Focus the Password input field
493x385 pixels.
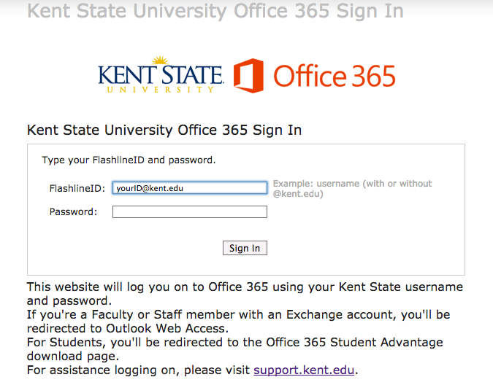190,212
